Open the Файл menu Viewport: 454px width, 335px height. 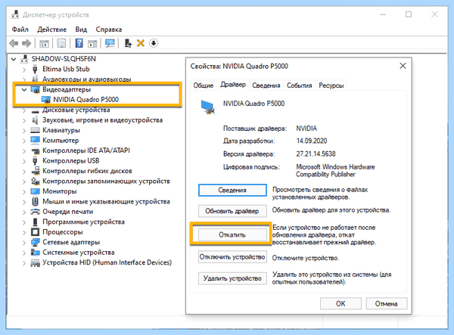pos(20,29)
